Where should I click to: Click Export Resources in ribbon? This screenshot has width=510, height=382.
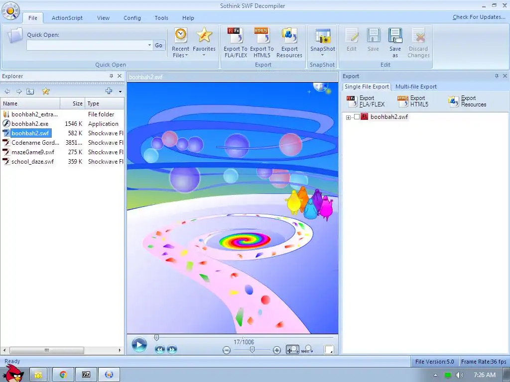coord(289,43)
